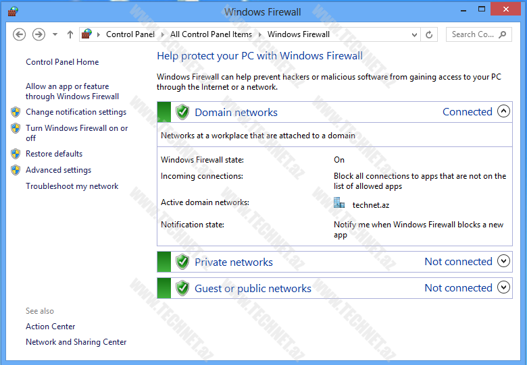Image resolution: width=527 pixels, height=365 pixels.
Task: Click the Active domain networks label
Action: coord(205,202)
